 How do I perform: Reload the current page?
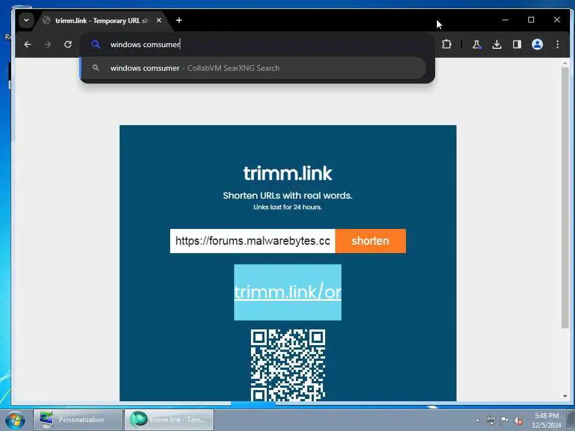pyautogui.click(x=68, y=44)
